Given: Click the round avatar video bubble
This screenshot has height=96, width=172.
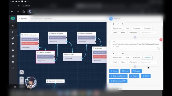Looking at the screenshot, I should (x=31, y=82).
